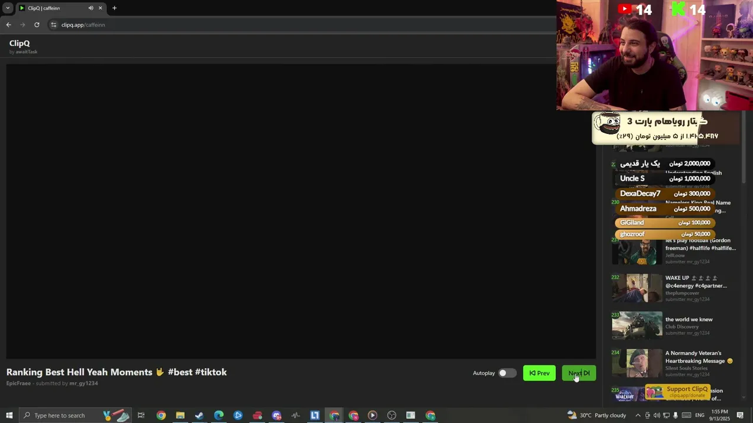Open the Support ClipQ donate button
The height and width of the screenshot is (423, 753).
click(678, 392)
